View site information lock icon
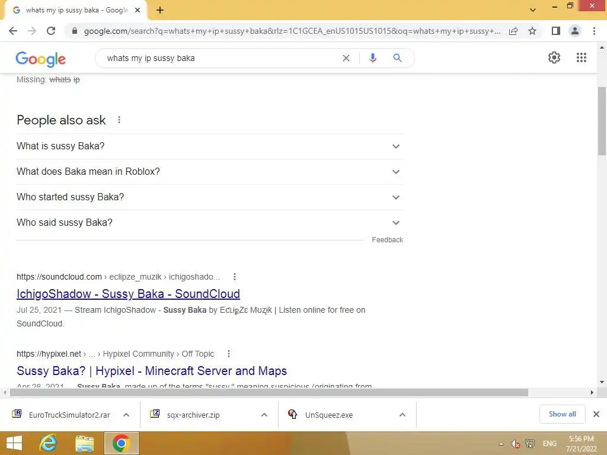Image resolution: width=607 pixels, height=455 pixels. (74, 31)
